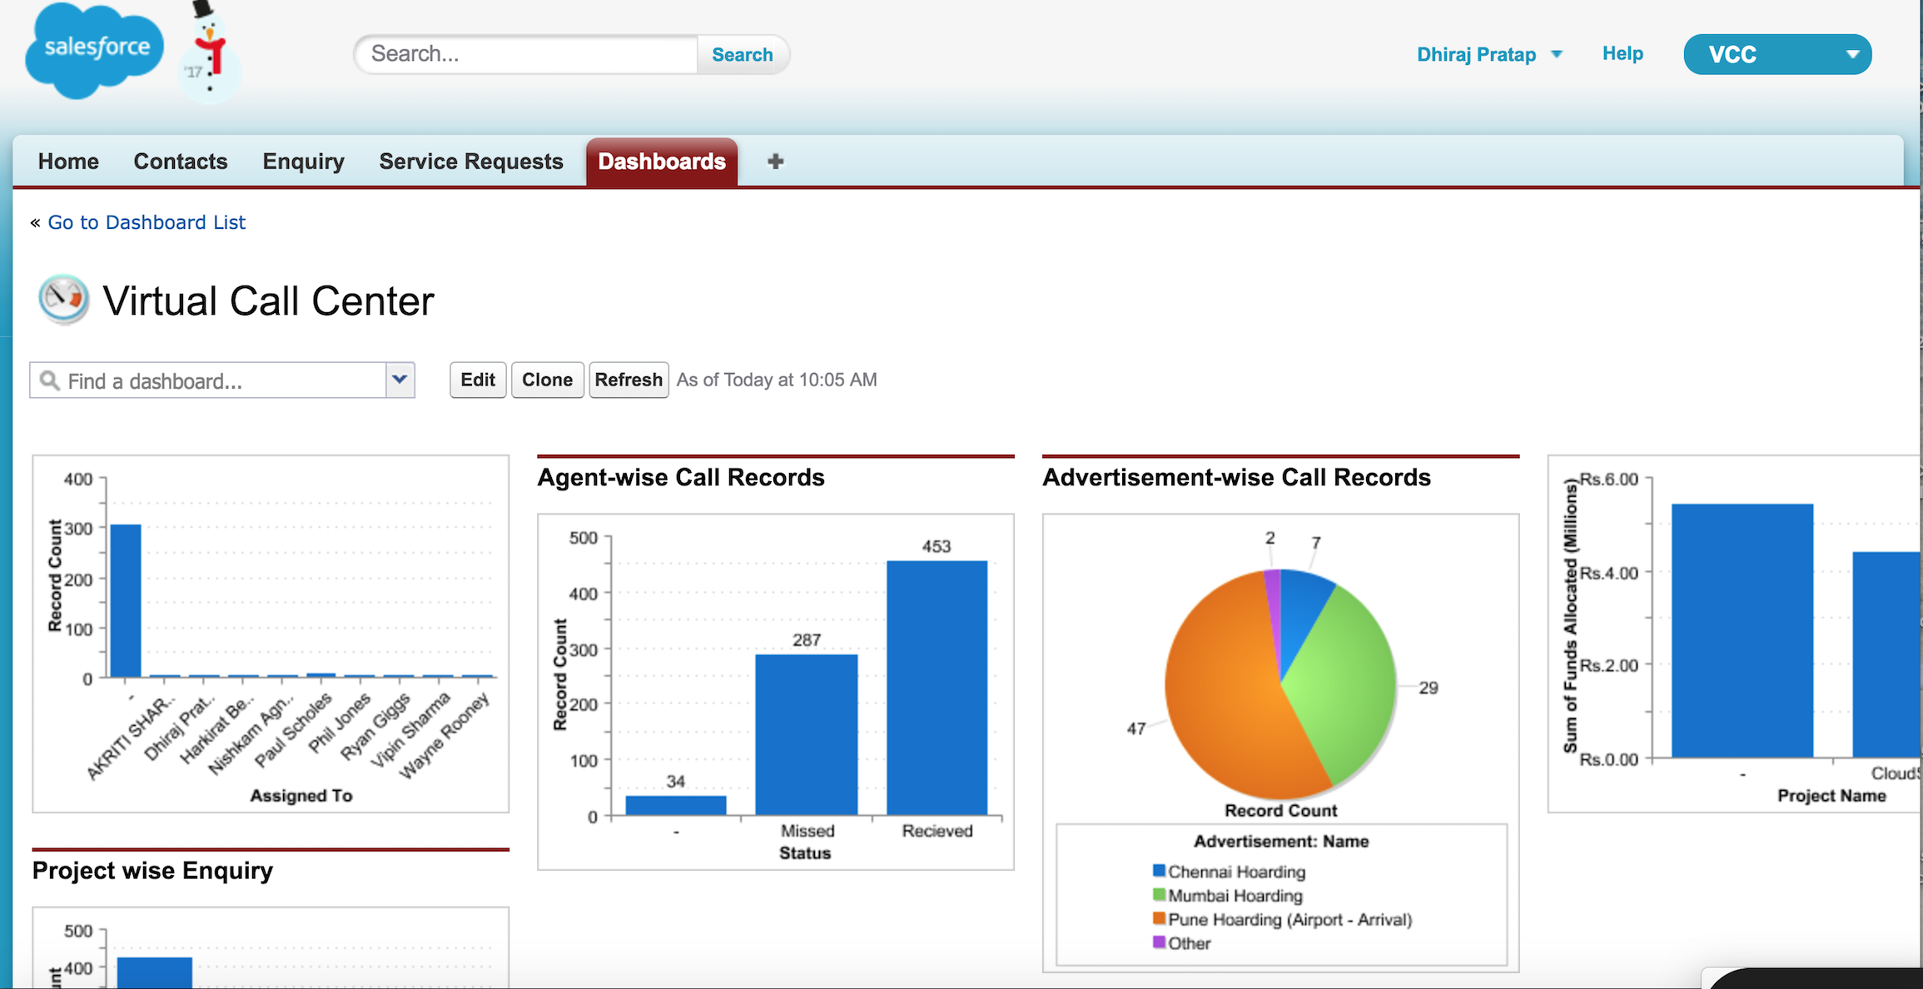Image resolution: width=1923 pixels, height=989 pixels.
Task: Click the plus icon to add tabs
Action: tap(775, 162)
